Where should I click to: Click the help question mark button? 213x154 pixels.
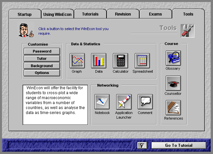click(142, 145)
